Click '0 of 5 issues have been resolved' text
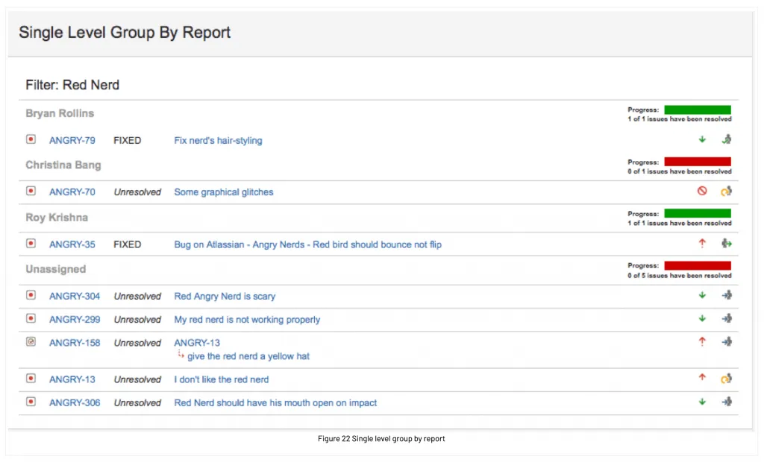This screenshot has width=764, height=462. [x=680, y=276]
